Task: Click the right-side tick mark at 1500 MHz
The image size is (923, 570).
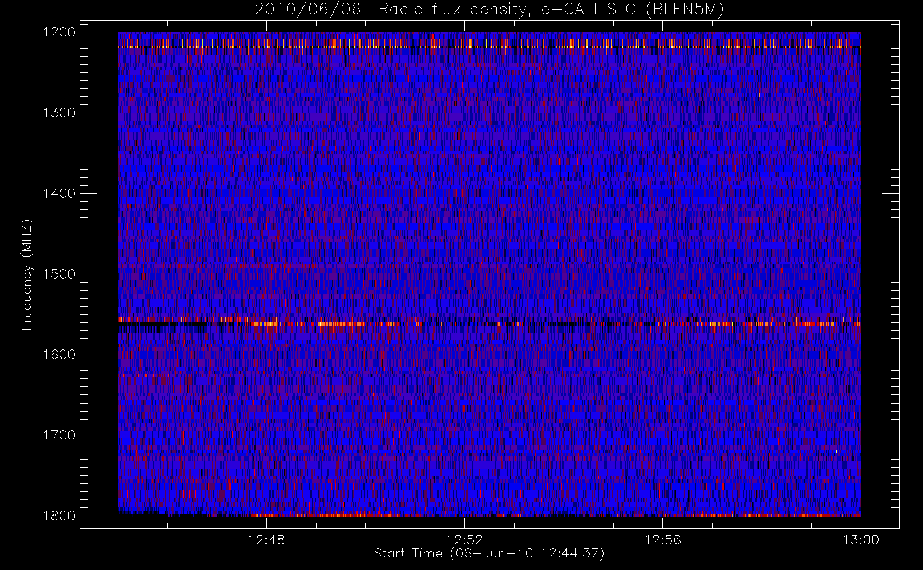Action: [890, 274]
